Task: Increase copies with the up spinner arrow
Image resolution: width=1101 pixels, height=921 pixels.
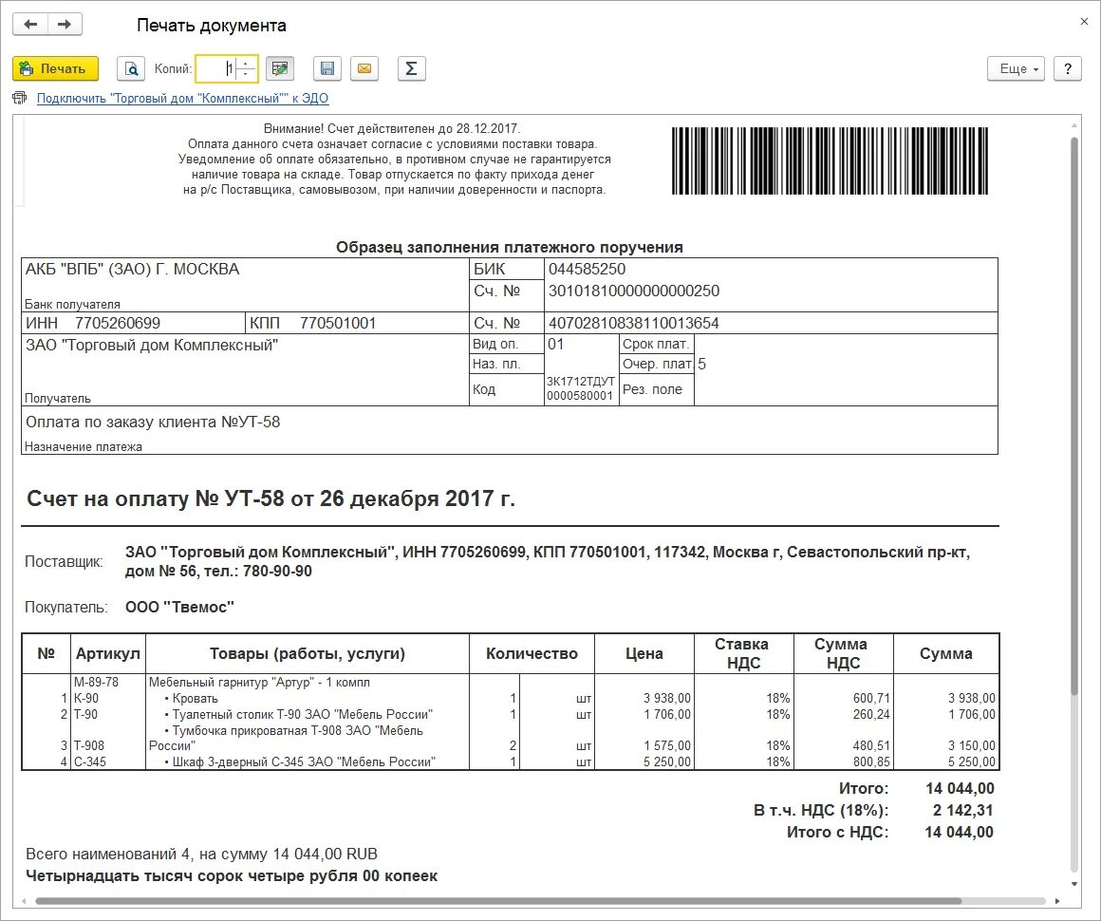Action: pyautogui.click(x=246, y=64)
